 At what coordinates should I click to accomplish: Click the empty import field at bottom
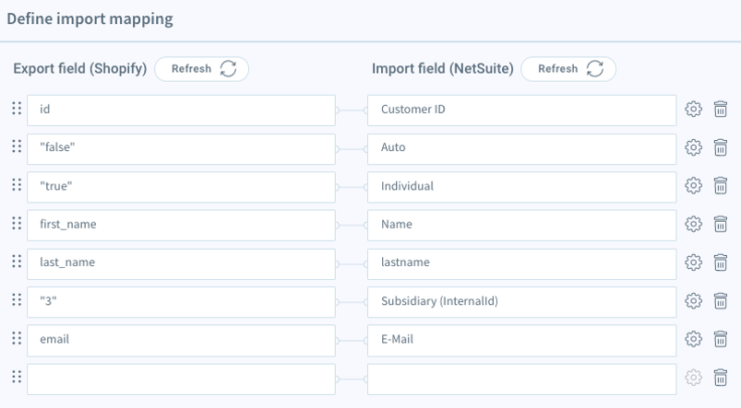[x=521, y=379]
